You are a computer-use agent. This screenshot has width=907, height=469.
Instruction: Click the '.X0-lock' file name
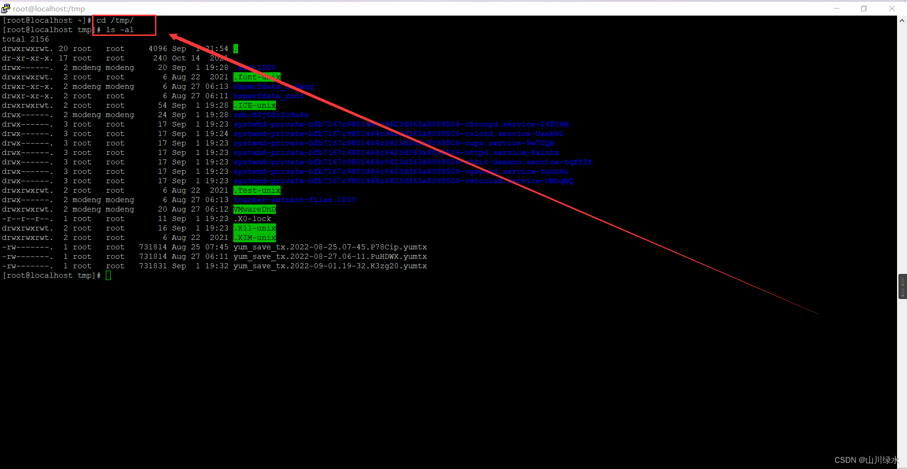tap(252, 219)
